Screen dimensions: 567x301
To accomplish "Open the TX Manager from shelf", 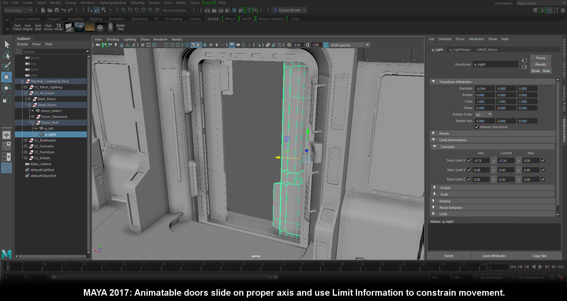I will point(59,27).
